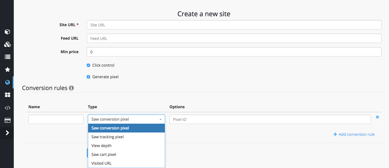Click the single cube icon in sidebar
This screenshot has height=168, width=389.
tap(7, 32)
